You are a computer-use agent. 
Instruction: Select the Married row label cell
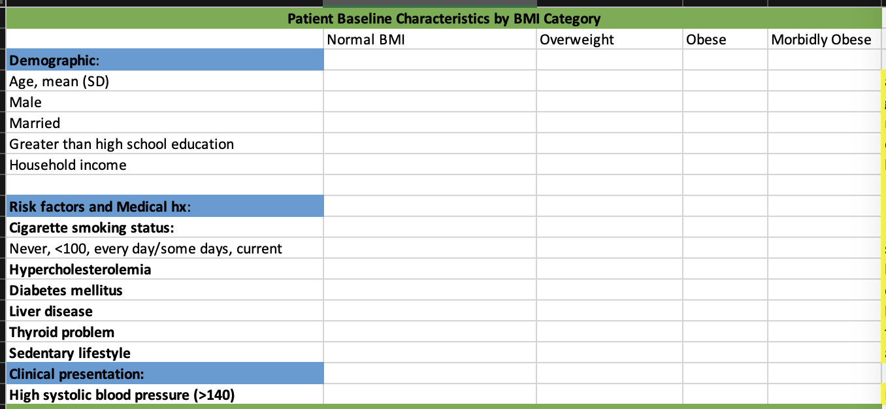(165, 123)
